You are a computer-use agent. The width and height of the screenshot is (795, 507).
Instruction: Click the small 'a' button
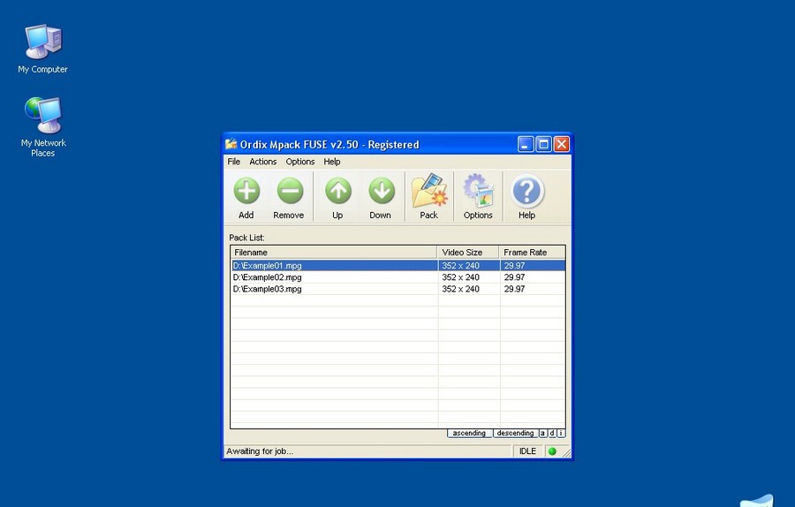[x=543, y=434]
